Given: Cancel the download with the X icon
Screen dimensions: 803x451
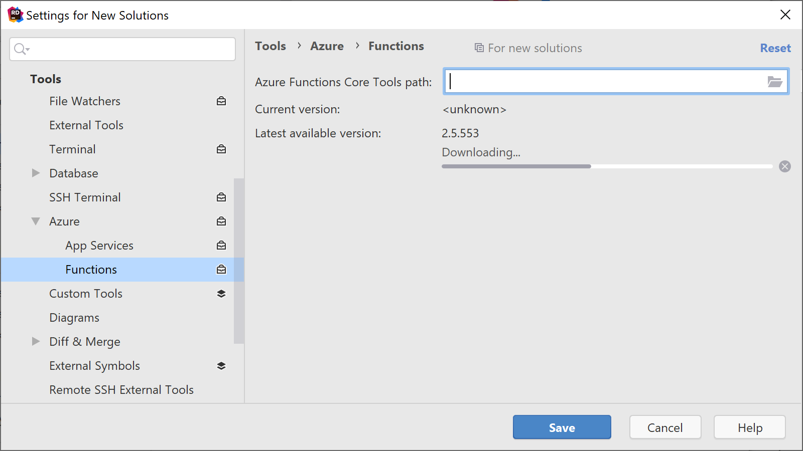Looking at the screenshot, I should point(785,166).
